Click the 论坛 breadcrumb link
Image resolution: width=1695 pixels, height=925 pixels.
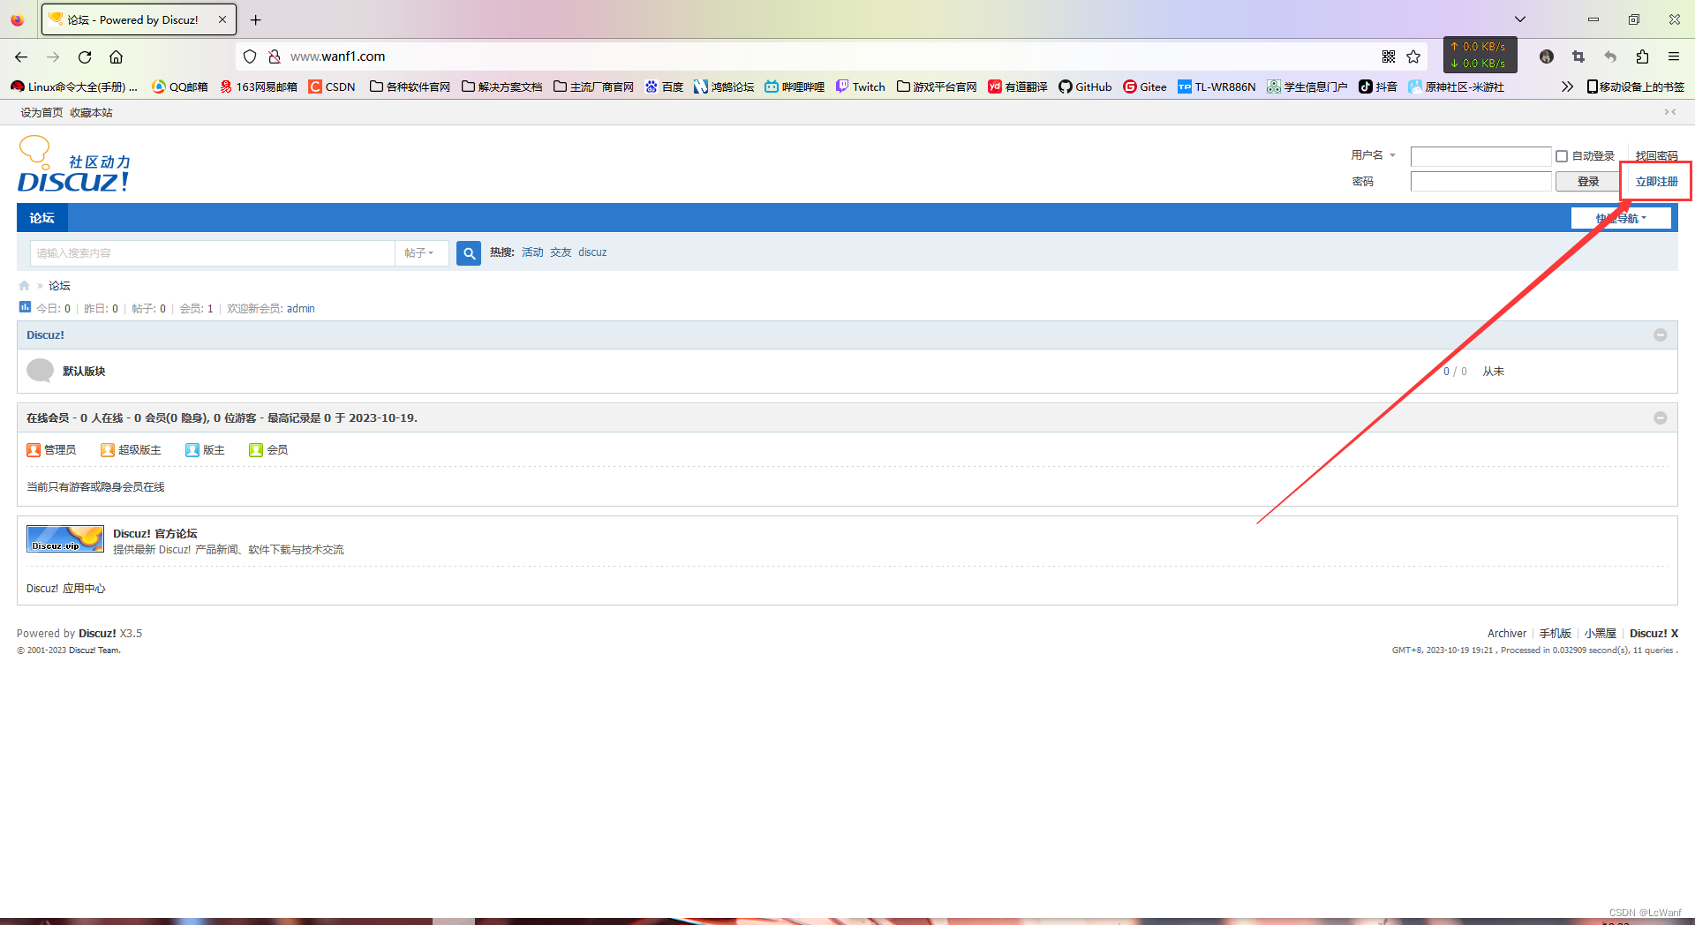click(59, 286)
